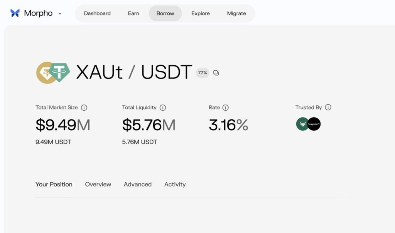Image resolution: width=395 pixels, height=233 pixels.
Task: Switch to the Overview tab
Action: [98, 185]
